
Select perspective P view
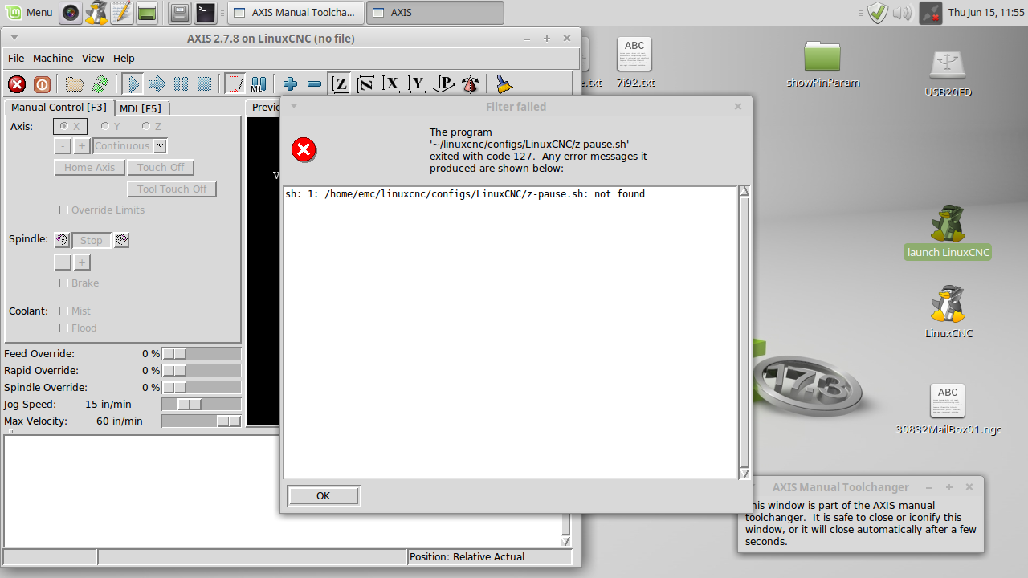[x=444, y=83]
